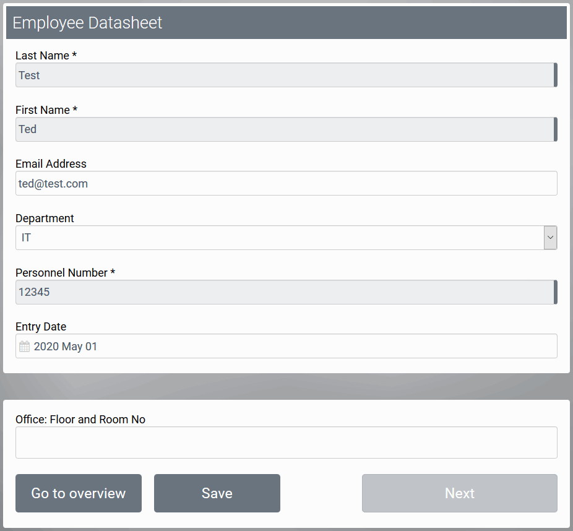Click the Employee Datasheet header title
The image size is (573, 531).
pyautogui.click(x=87, y=23)
